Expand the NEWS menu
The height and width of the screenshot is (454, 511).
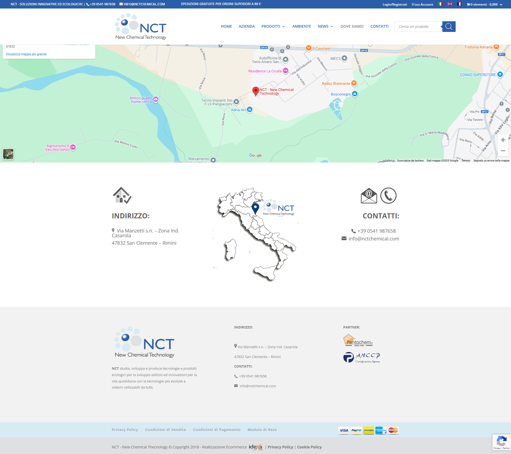(x=325, y=26)
